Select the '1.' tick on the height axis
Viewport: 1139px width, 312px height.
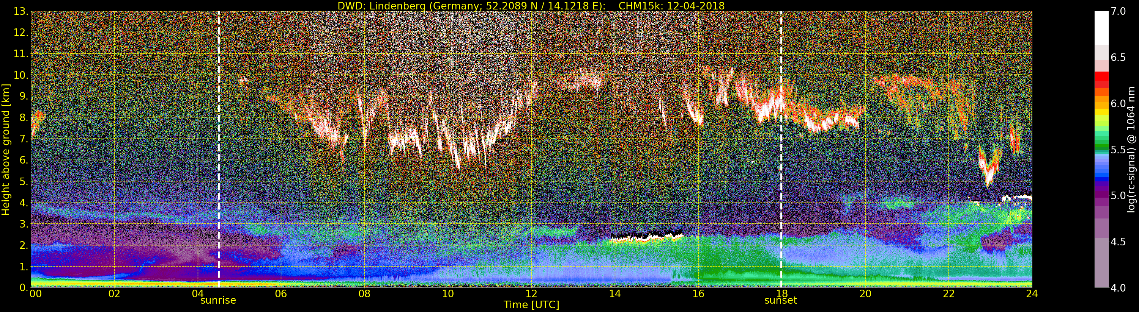pyautogui.click(x=24, y=267)
